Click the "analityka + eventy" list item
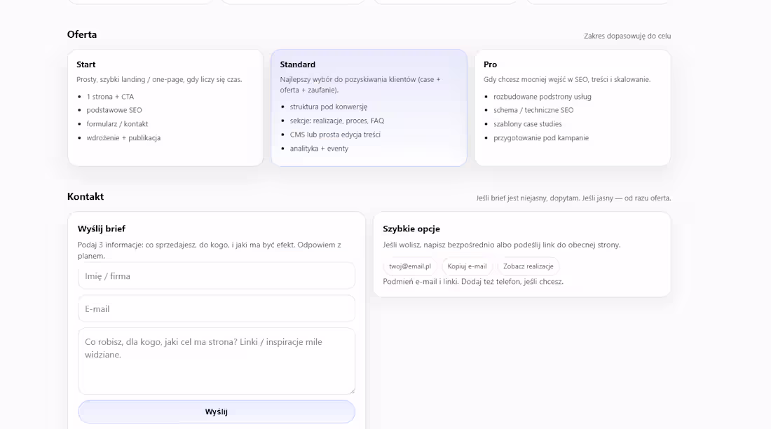This screenshot has height=429, width=771. 319,149
